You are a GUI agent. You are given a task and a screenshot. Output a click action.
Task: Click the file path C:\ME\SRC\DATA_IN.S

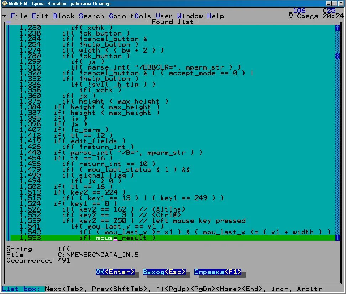pyautogui.click(x=98, y=255)
